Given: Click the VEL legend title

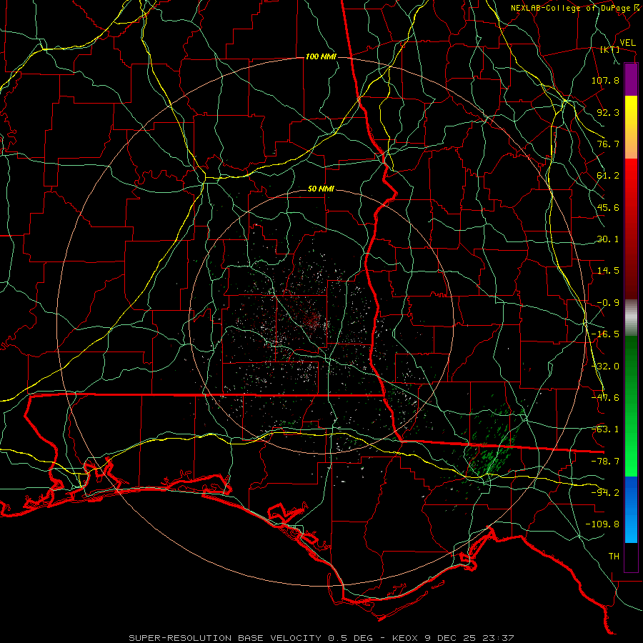Looking at the screenshot, I should tap(627, 43).
